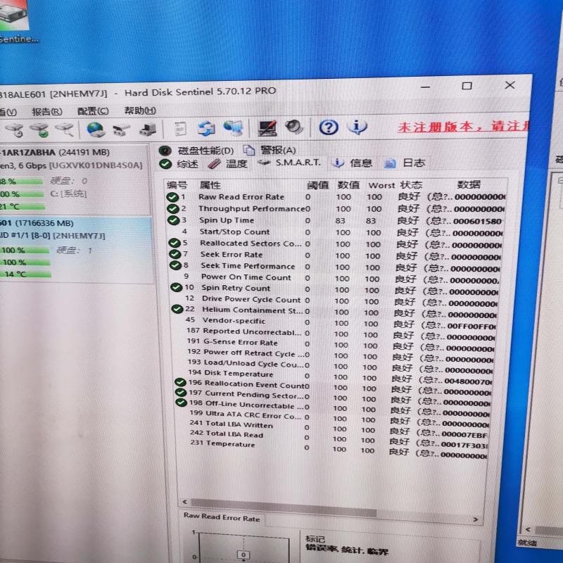The height and width of the screenshot is (563, 563).
Task: Click the 88 % bar of first disk
Action: click(22, 182)
